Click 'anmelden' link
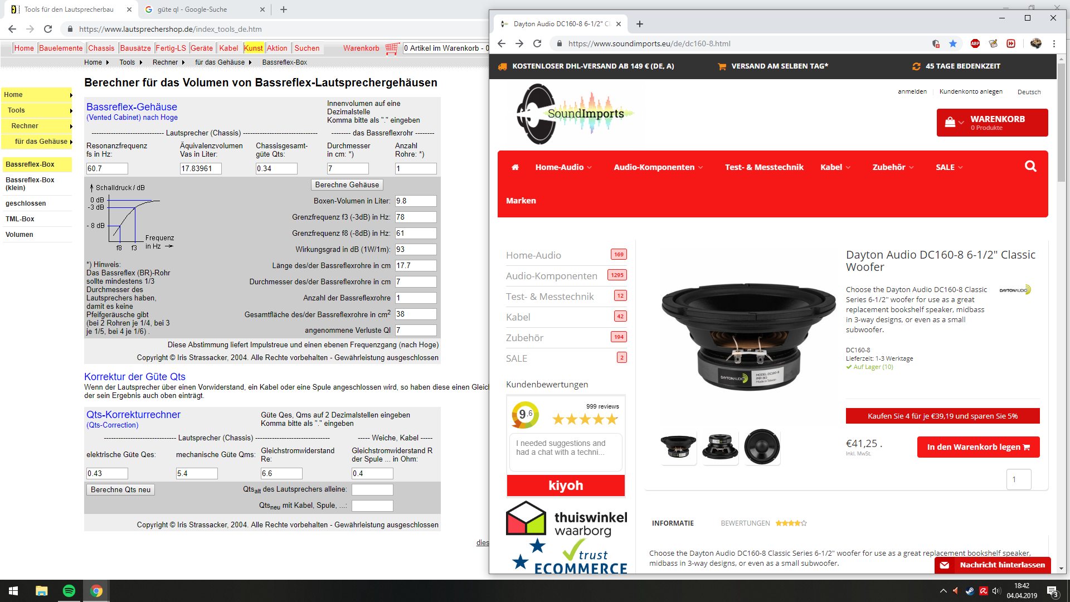 click(912, 92)
